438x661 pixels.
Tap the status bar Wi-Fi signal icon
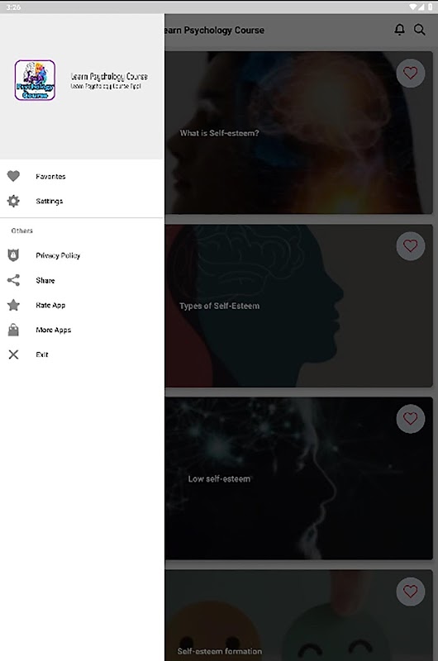[412, 7]
